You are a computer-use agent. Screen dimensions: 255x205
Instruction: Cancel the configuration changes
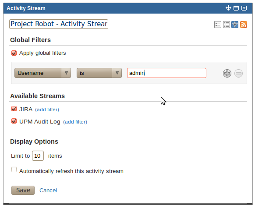[x=48, y=191]
